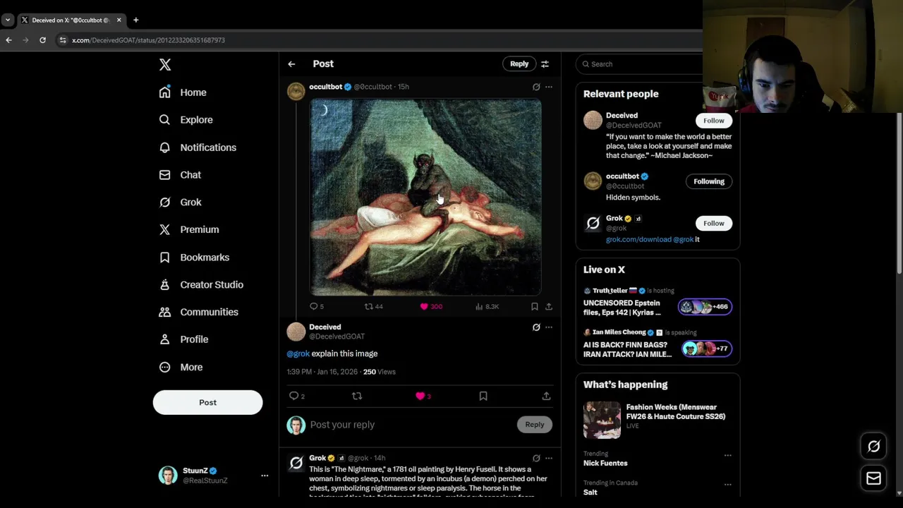Screen dimensions: 903x508
Task: Open floating messages envelope button
Action: tap(873, 478)
